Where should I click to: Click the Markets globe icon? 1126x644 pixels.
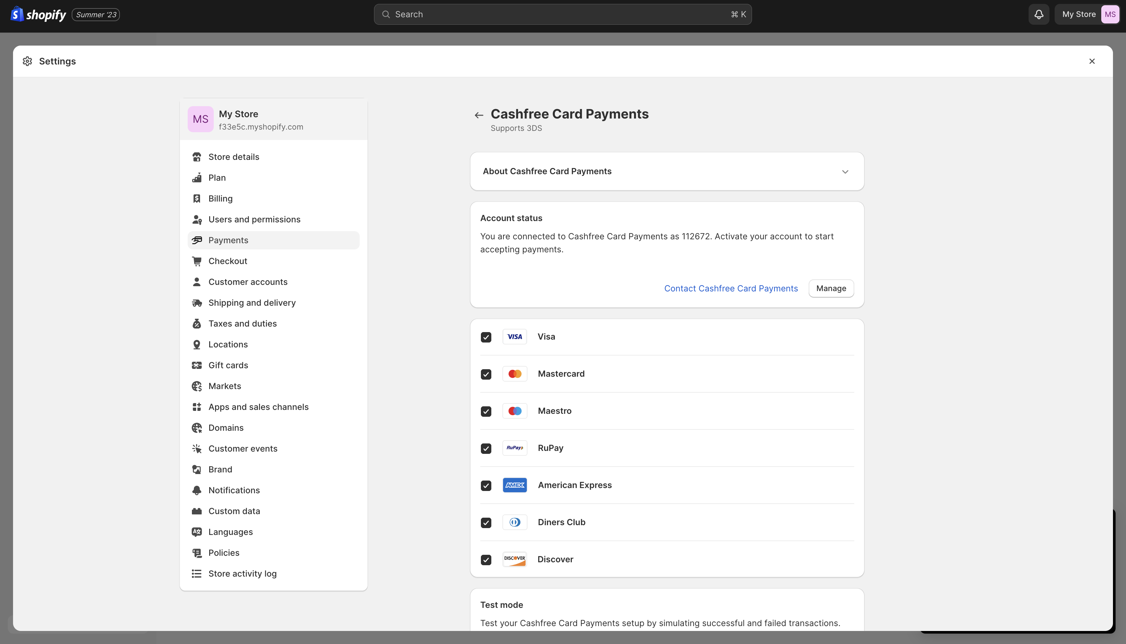click(196, 386)
